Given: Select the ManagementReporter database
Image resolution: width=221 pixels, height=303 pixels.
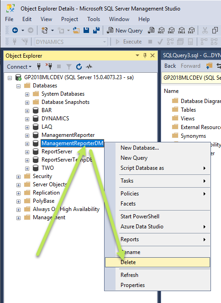Looking at the screenshot, I should point(68,135).
